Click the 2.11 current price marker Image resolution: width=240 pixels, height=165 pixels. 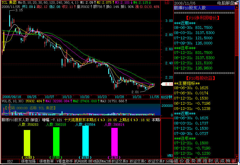point(167,84)
